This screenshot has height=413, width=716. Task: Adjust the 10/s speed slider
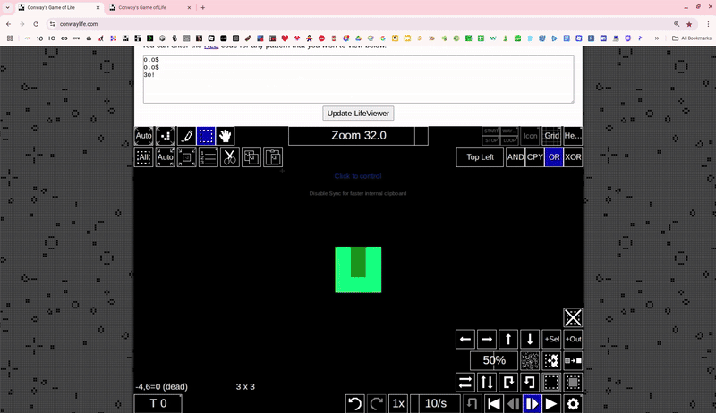click(x=436, y=404)
